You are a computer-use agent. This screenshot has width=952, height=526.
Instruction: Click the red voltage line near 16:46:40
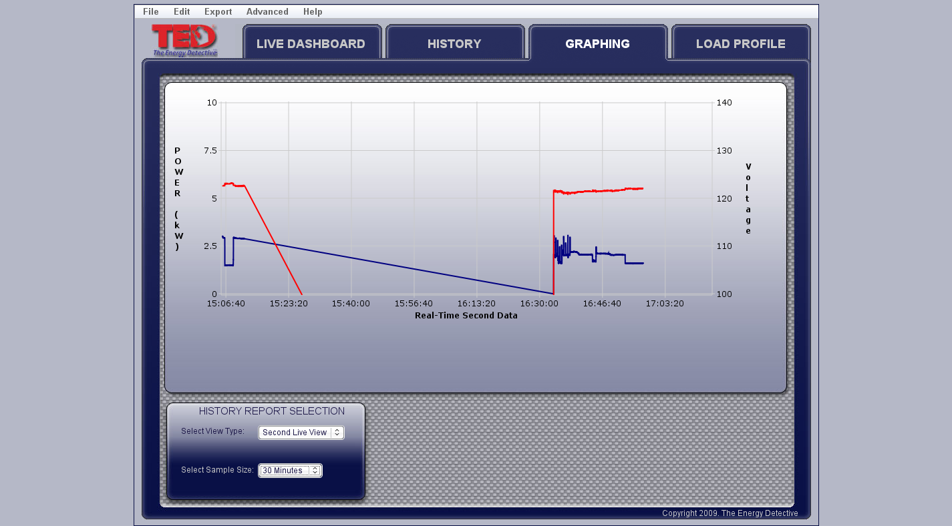[x=603, y=191]
